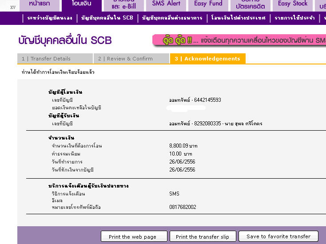This screenshot has width=326, height=244.
Task: Open the บัตรเครดิต credit card tab
Action: (x=250, y=5)
